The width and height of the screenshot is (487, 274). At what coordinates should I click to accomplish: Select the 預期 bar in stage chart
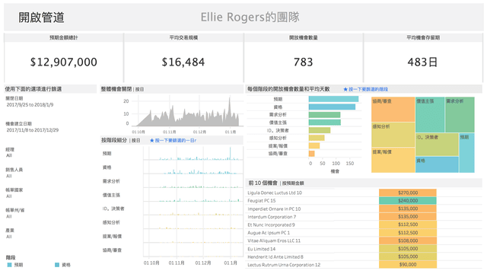point(333,99)
